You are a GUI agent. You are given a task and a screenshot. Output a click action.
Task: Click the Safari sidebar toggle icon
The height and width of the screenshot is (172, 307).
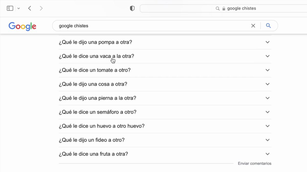pyautogui.click(x=10, y=8)
